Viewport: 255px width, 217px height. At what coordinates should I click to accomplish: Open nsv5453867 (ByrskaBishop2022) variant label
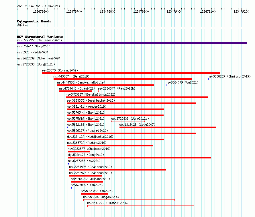click(91, 94)
